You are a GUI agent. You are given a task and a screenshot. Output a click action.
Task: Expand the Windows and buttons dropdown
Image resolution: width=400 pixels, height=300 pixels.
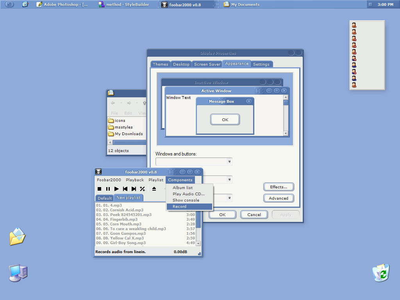(229, 161)
